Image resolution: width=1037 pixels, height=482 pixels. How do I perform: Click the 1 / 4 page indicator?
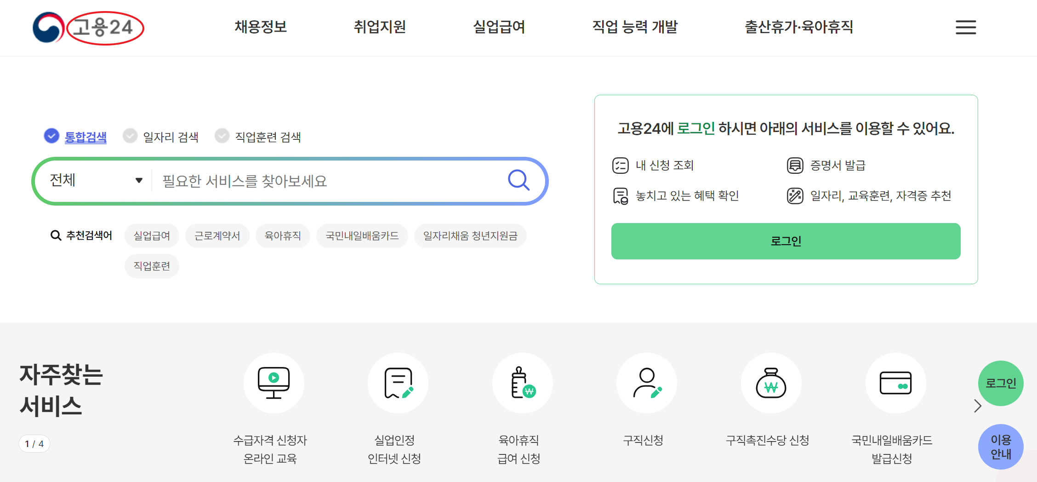coord(34,444)
